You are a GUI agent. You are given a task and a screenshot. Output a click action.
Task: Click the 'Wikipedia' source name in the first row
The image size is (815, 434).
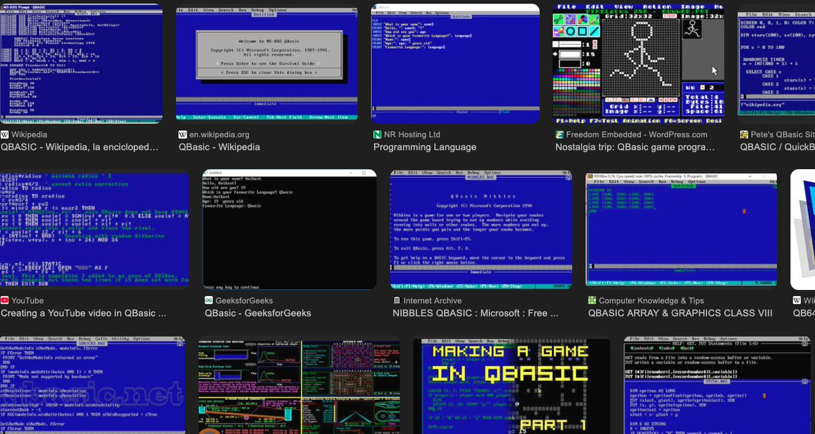point(29,134)
